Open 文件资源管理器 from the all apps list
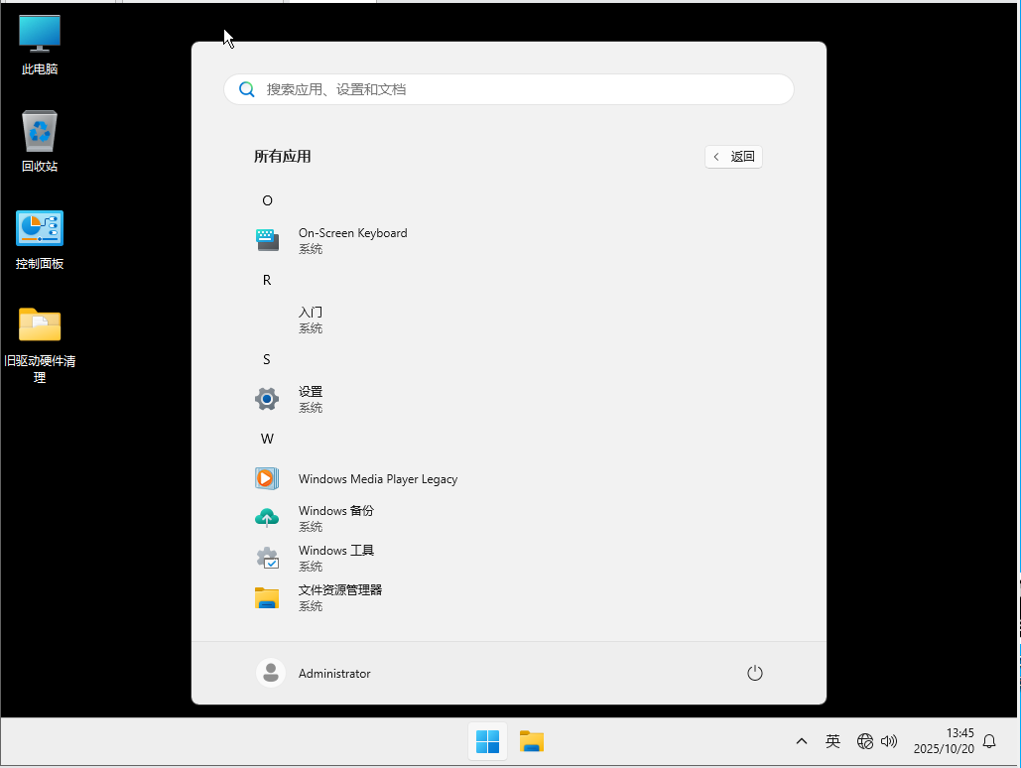 (339, 597)
